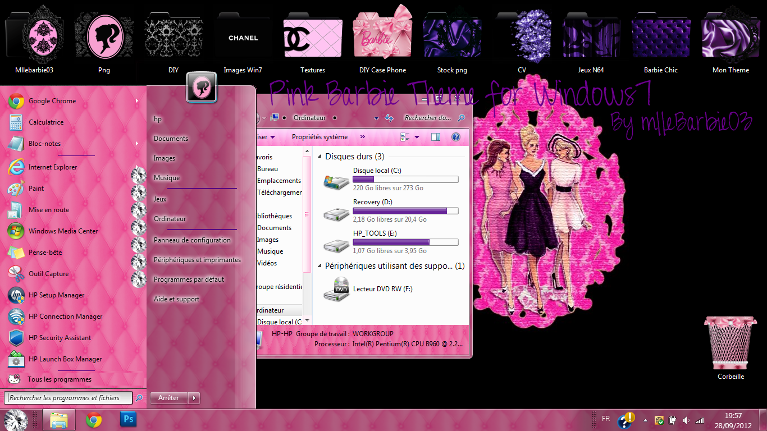
Task: Open Périphériques et imprimantes
Action: coord(197,260)
